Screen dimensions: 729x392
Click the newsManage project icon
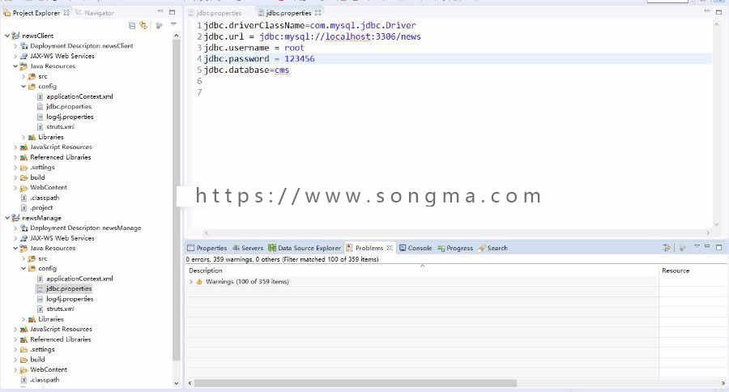(16, 218)
